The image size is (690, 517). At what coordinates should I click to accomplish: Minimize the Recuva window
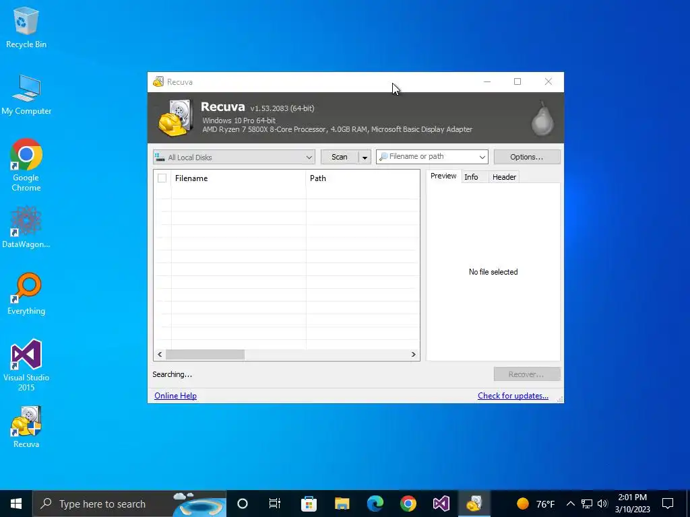487,81
